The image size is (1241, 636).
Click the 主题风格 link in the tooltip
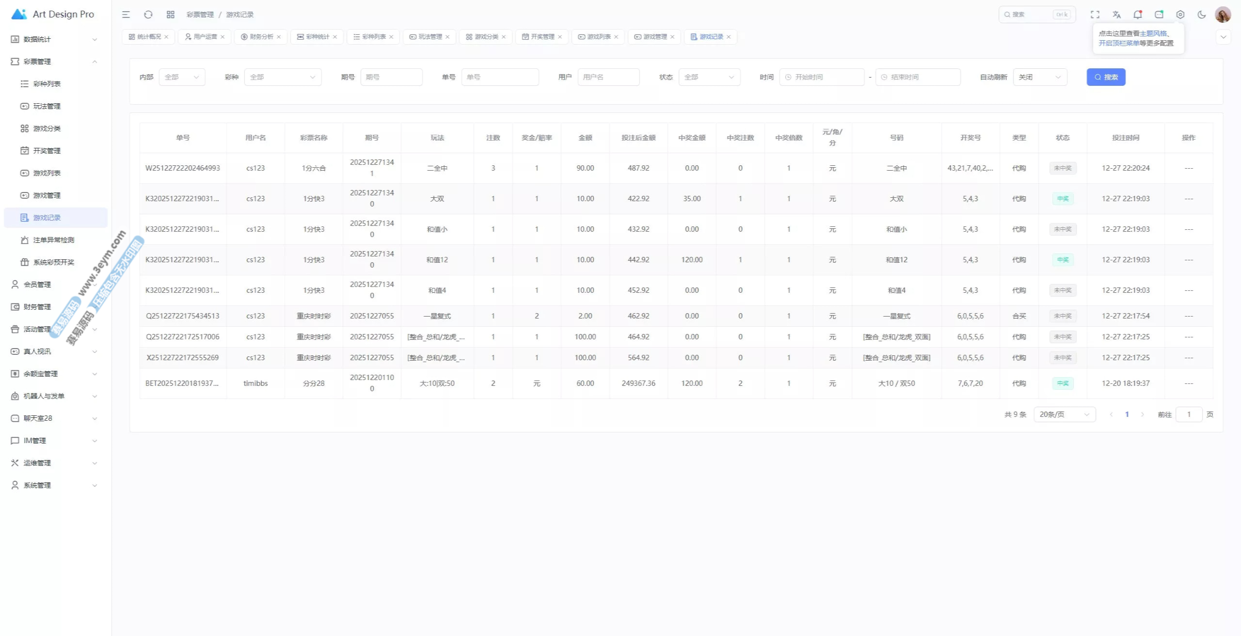[x=1153, y=33]
